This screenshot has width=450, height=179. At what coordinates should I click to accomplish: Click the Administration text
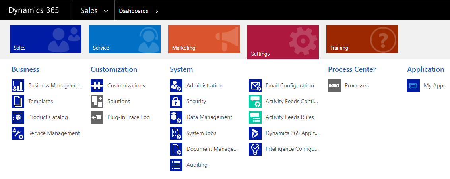205,86
